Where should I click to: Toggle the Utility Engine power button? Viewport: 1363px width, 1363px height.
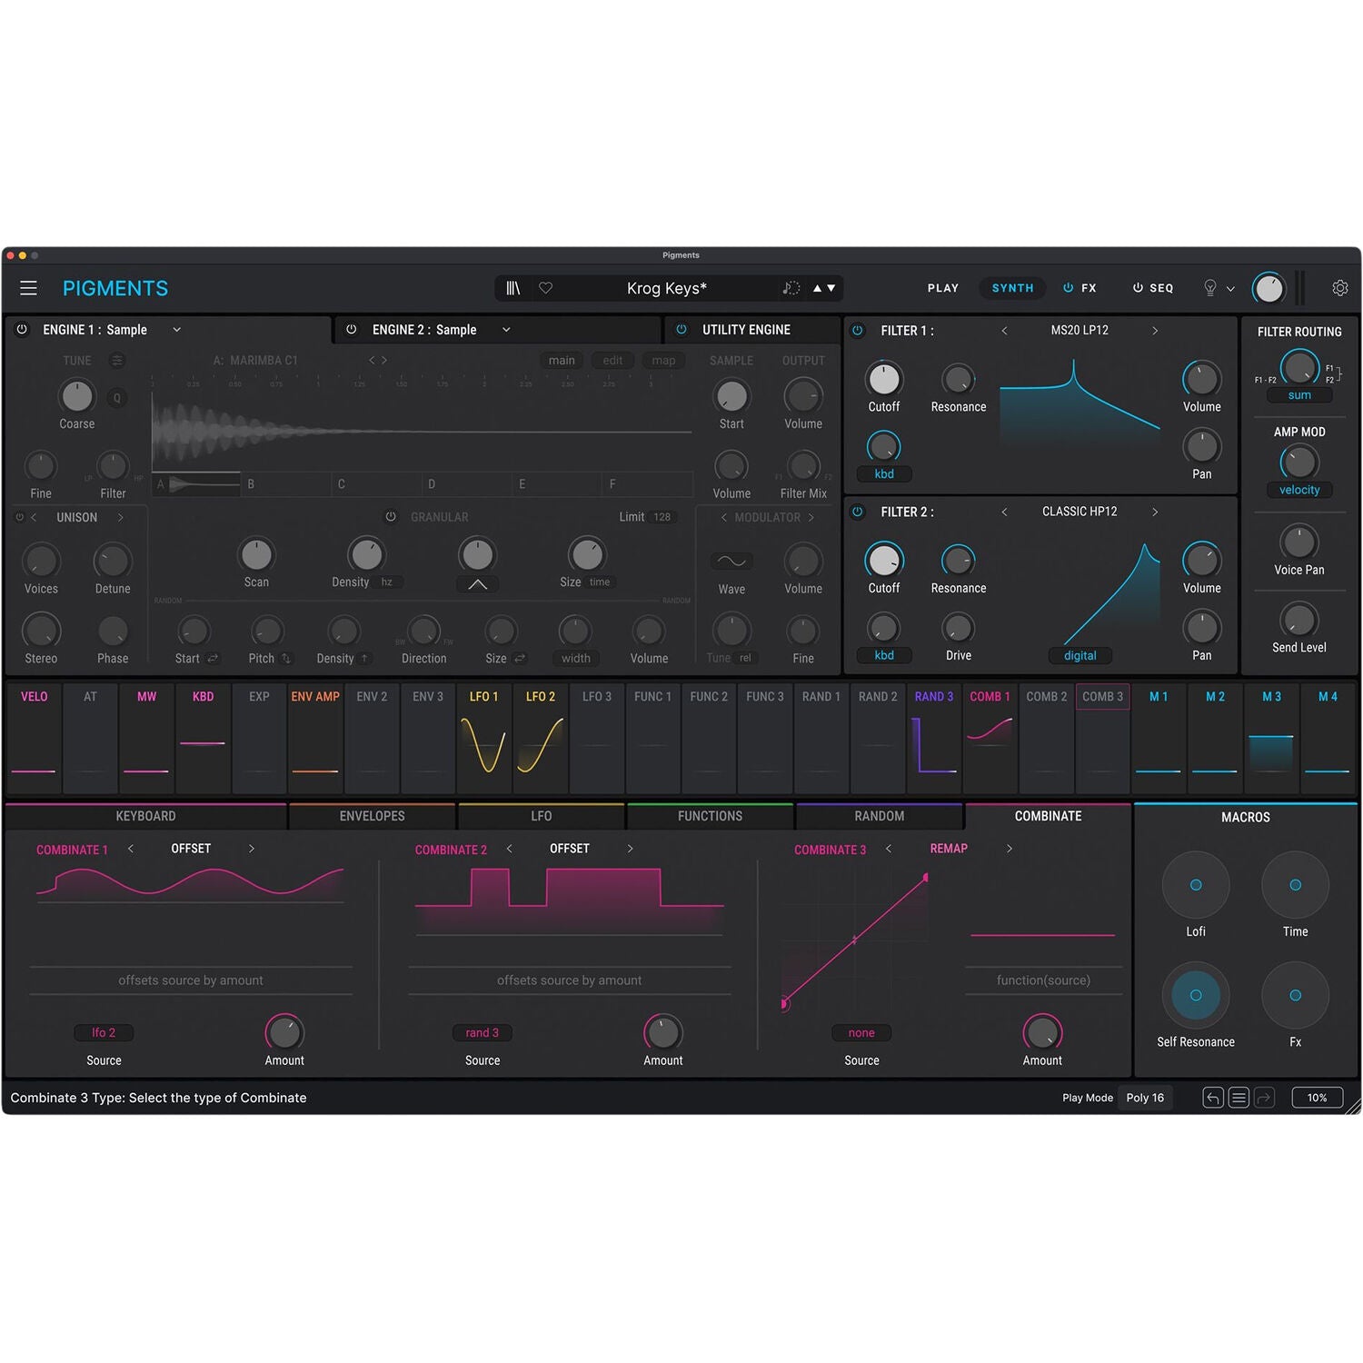tap(681, 330)
